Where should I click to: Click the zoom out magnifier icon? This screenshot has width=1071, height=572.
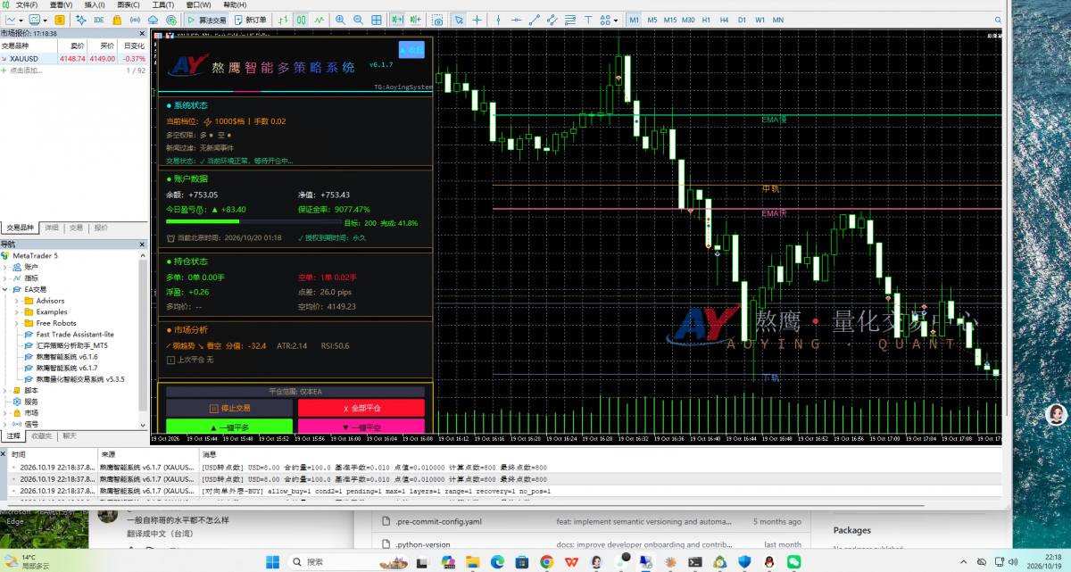[358, 20]
